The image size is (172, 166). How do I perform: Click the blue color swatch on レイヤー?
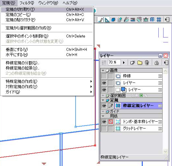tap(124, 90)
